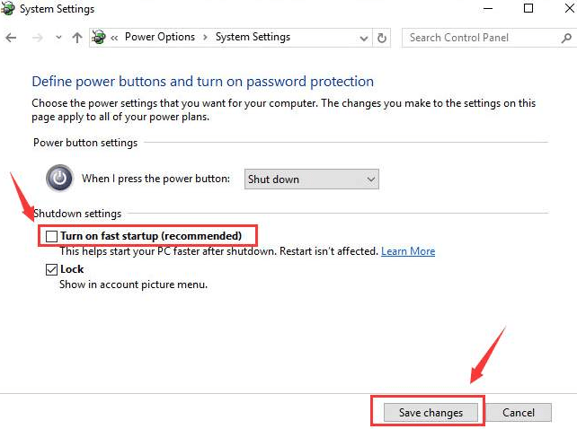Go up one level with up arrow

click(77, 38)
